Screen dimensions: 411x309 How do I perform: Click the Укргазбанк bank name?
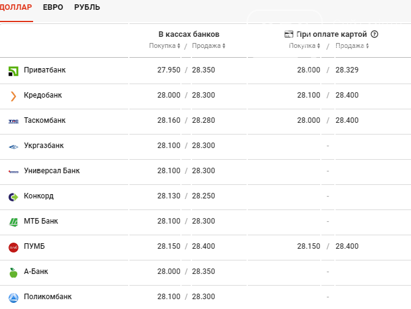click(x=44, y=146)
